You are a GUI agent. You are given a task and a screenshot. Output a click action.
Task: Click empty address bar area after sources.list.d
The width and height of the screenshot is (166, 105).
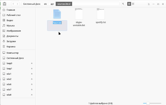click(96, 4)
